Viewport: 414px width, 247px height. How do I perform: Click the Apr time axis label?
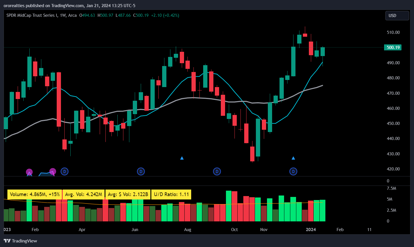click(82, 229)
